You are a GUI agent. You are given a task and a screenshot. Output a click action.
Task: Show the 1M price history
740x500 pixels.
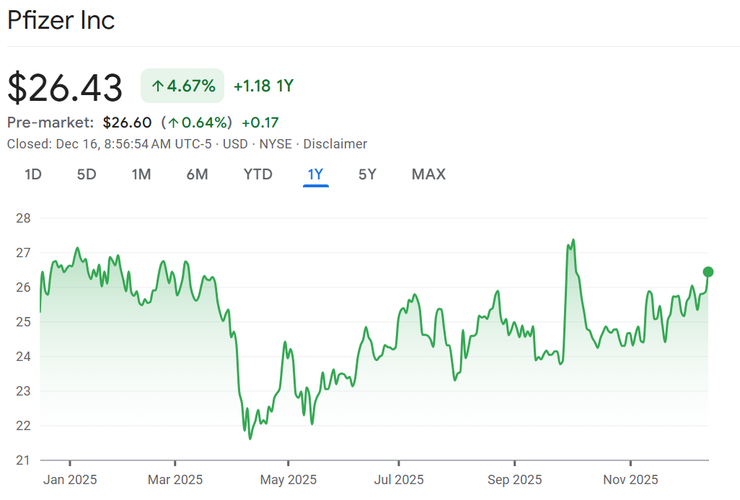tap(141, 174)
